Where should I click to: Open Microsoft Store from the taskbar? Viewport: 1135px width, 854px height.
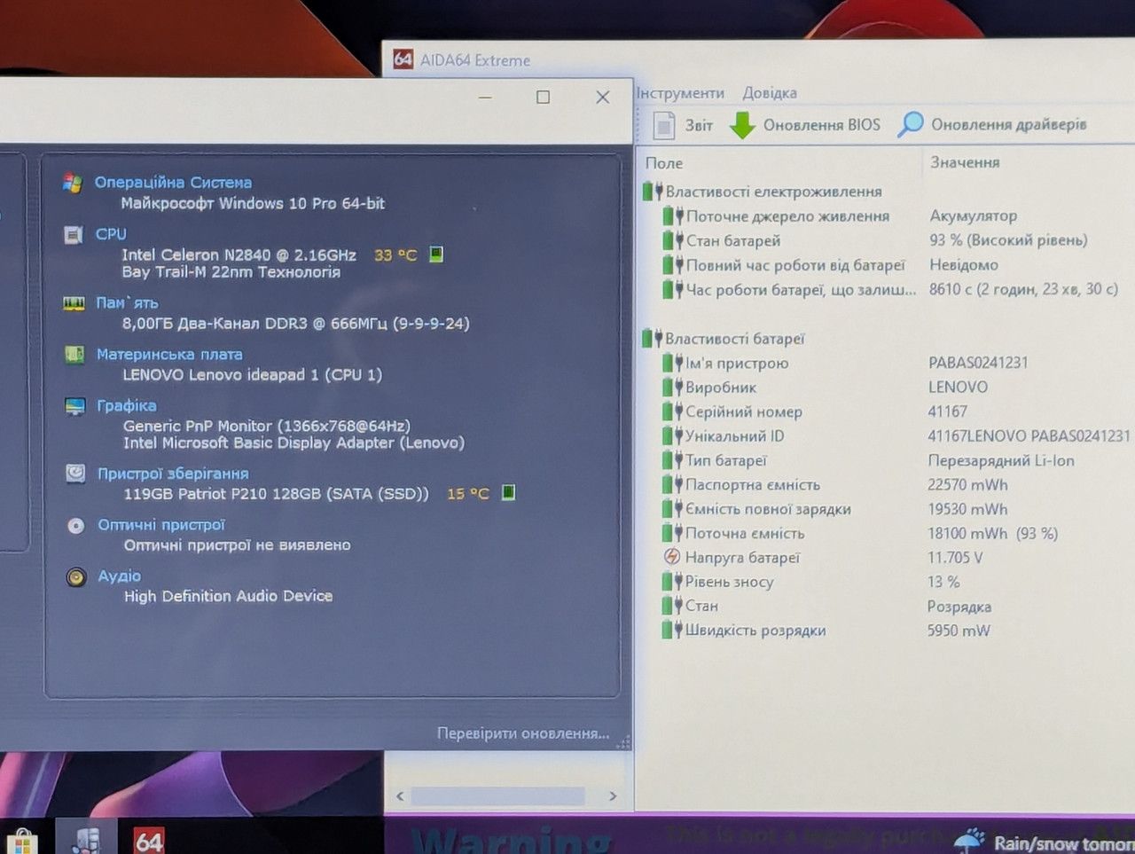[22, 841]
